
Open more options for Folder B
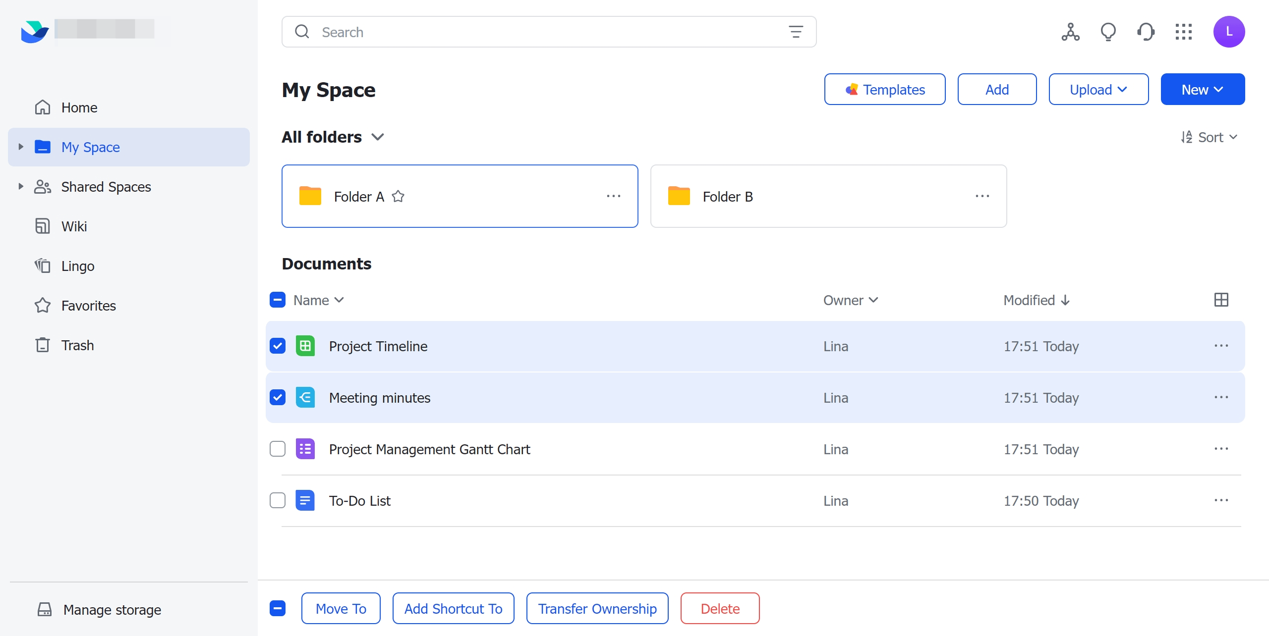(982, 196)
